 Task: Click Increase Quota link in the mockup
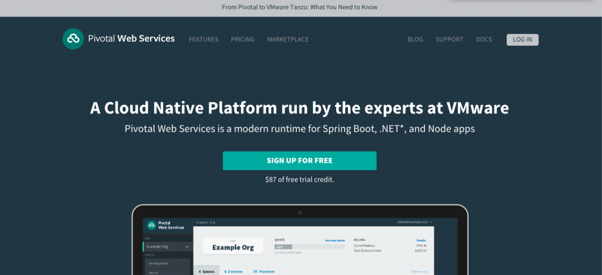click(335, 240)
